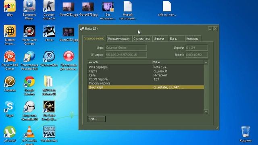
Task: Open CheMax Rus shortcut
Action: (49, 134)
